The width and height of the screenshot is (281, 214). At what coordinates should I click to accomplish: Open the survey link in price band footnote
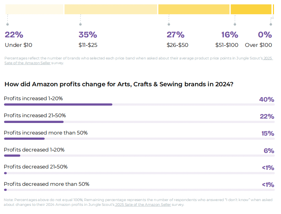coord(27,63)
